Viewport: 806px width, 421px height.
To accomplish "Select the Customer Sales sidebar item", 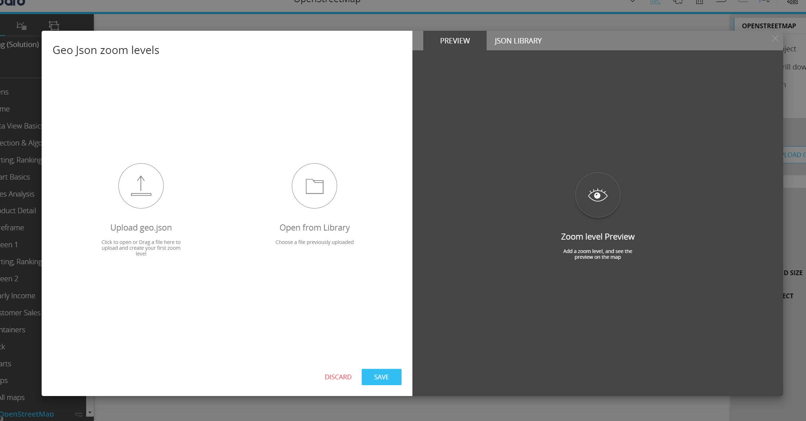I will coord(20,313).
